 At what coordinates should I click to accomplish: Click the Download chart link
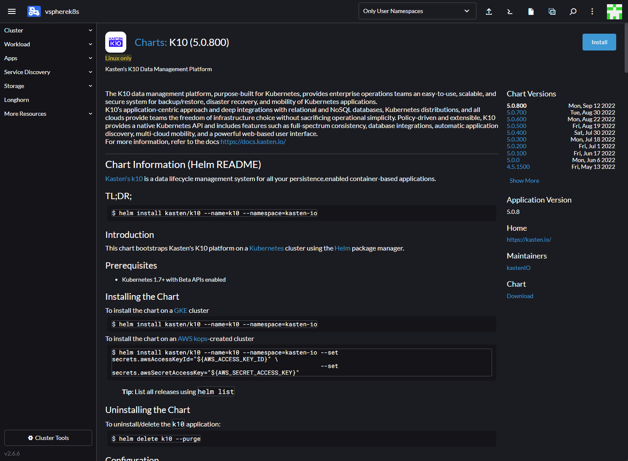pyautogui.click(x=520, y=296)
